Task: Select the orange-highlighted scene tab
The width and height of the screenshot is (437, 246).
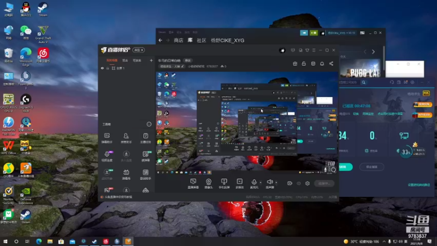Action: tap(112, 60)
